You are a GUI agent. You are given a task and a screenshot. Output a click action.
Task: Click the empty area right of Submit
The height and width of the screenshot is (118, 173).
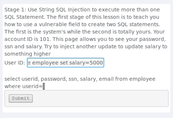[100, 98]
